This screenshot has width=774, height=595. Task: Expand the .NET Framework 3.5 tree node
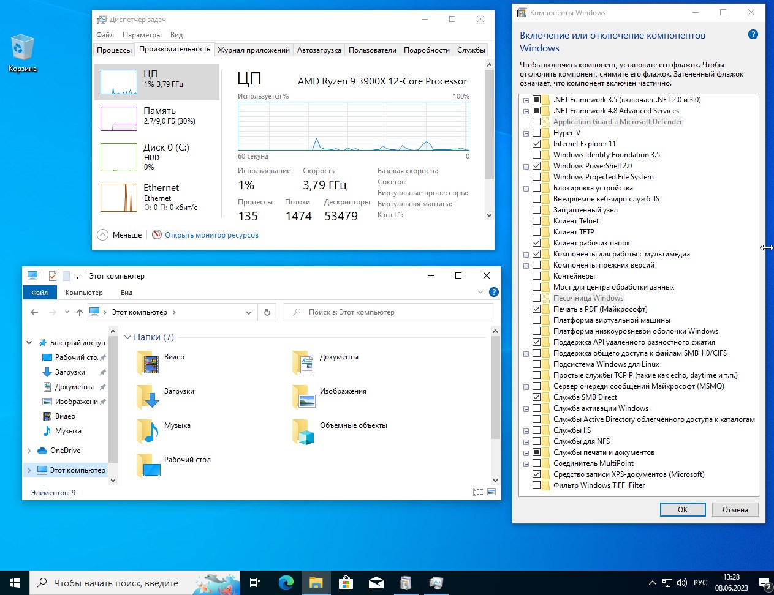pos(526,99)
